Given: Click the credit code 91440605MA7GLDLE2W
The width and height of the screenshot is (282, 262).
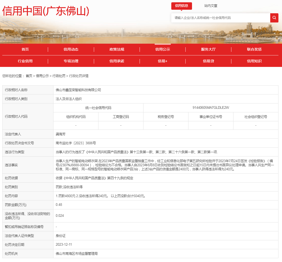Looking at the screenshot, I should [211, 108].
